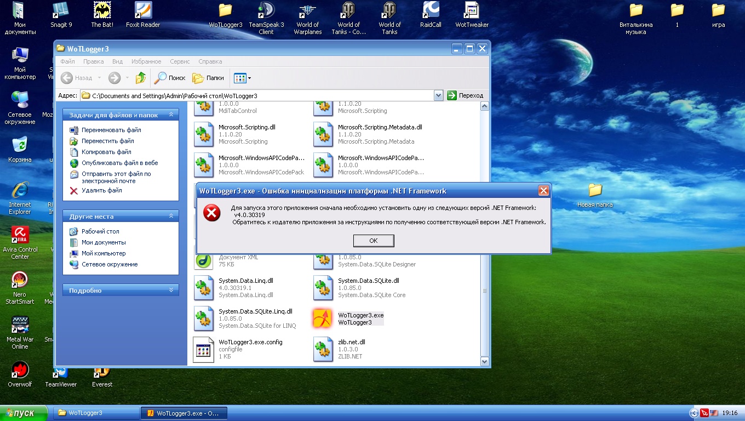Viewport: 745px width, 421px height.
Task: Open the Избранное menu
Action: coord(146,61)
